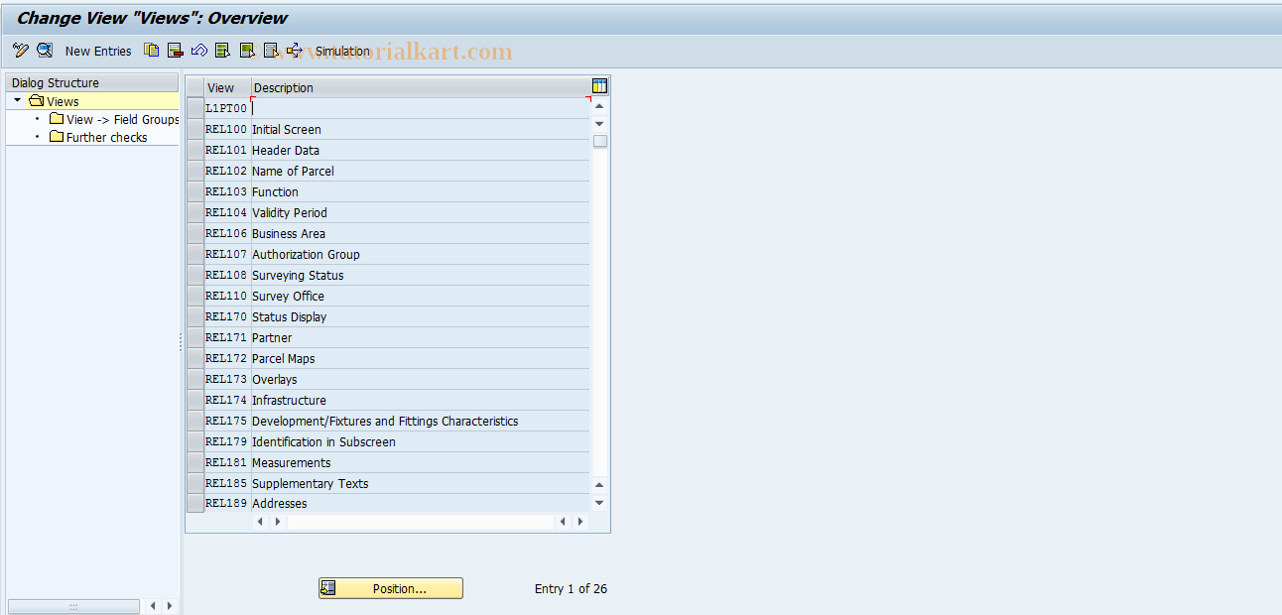Click the icon left of Simulation
Viewport: 1282px width, 615px height.
pyautogui.click(x=295, y=51)
